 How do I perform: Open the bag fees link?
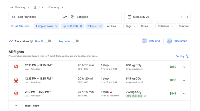click(x=83, y=56)
